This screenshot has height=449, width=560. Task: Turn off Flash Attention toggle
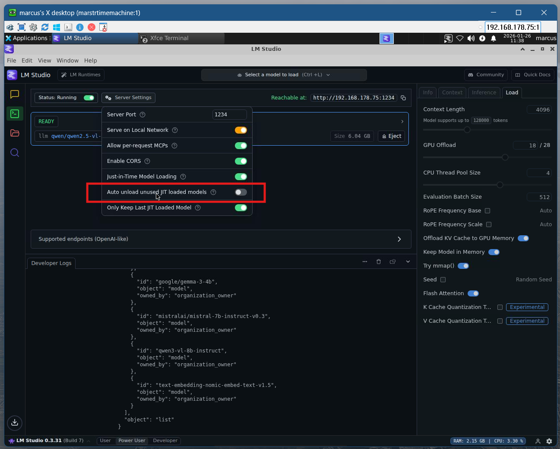(x=473, y=293)
